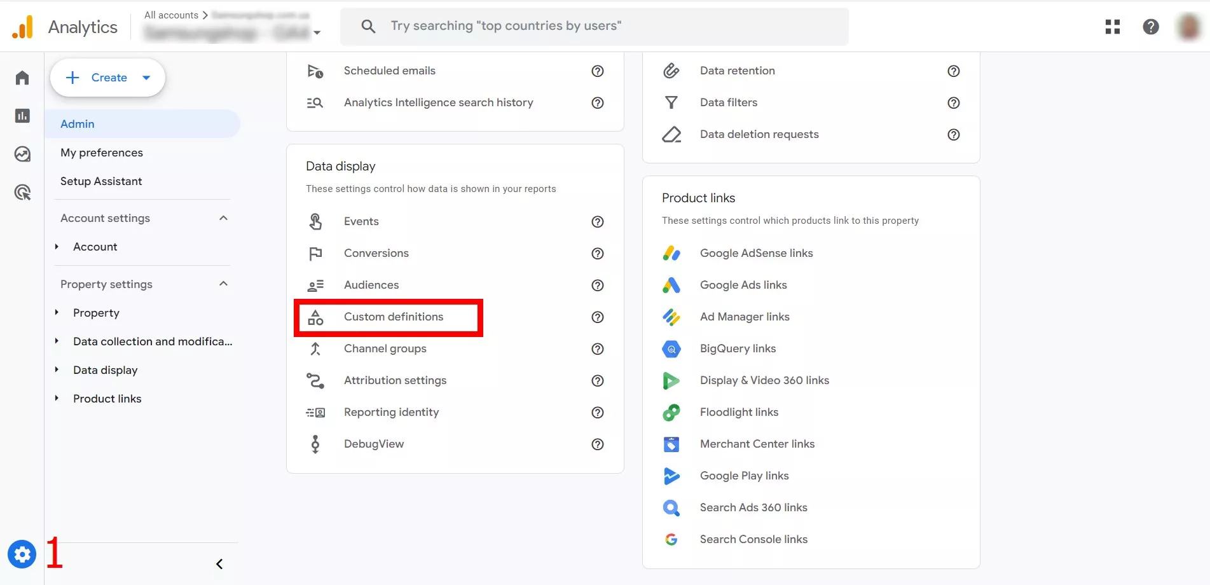
Task: Collapse the navigation panel with left chevron
Action: [219, 564]
